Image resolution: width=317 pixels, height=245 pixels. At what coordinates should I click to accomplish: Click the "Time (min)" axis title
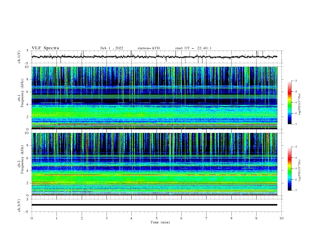160,222
